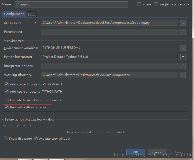Collapse the Environment section

coord(5,41)
